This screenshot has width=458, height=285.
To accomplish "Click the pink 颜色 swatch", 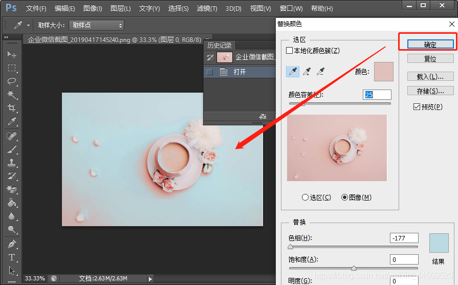I will 383,72.
